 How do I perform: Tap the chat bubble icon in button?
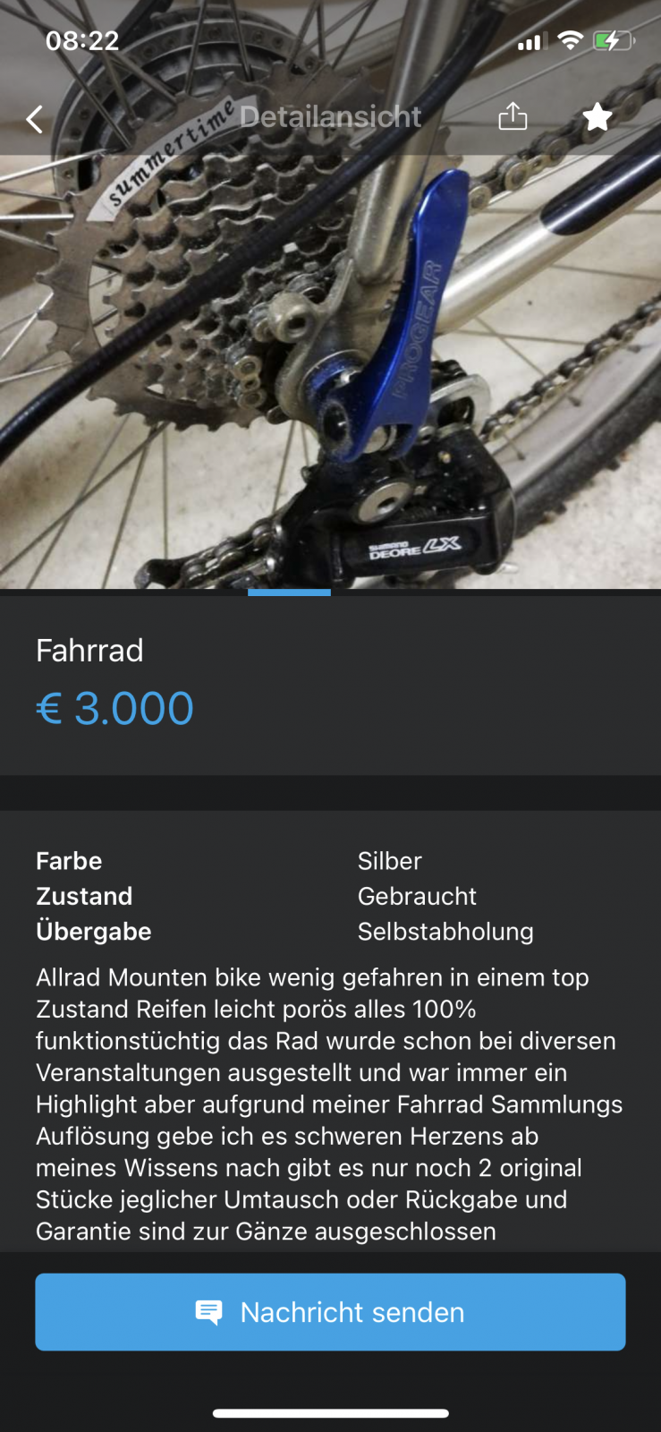click(208, 1313)
